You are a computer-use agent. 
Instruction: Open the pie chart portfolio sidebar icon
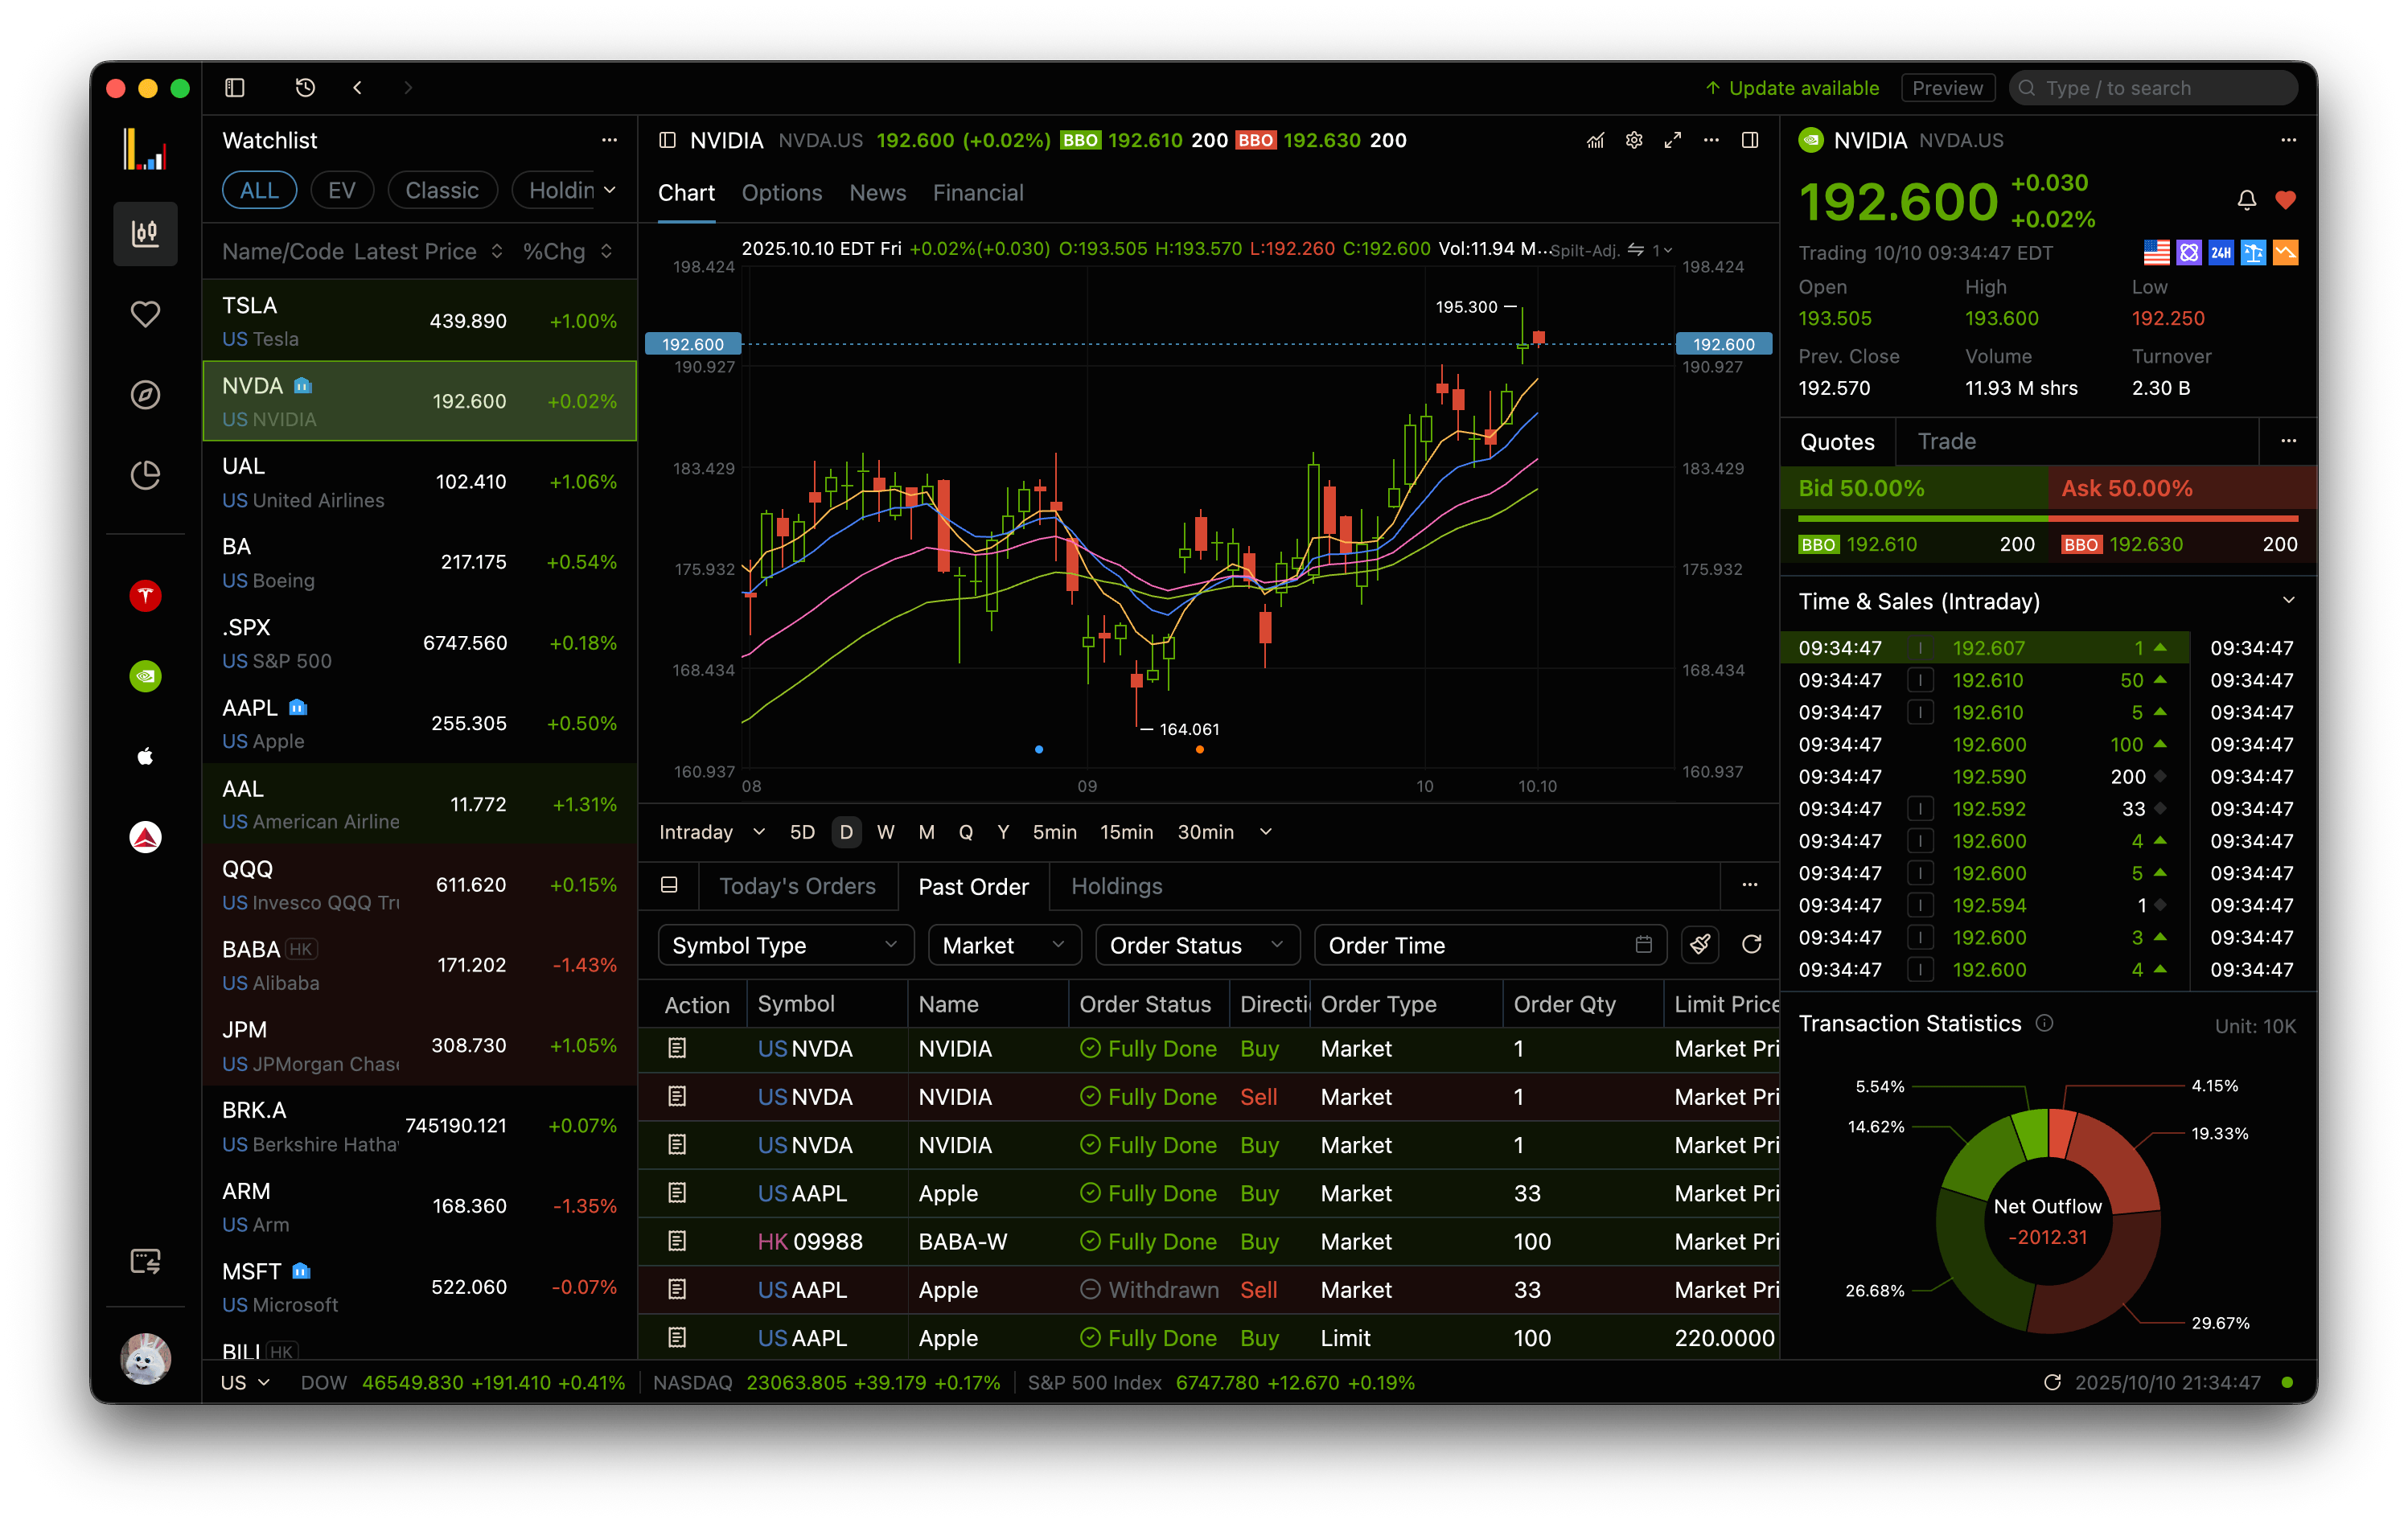tap(145, 475)
